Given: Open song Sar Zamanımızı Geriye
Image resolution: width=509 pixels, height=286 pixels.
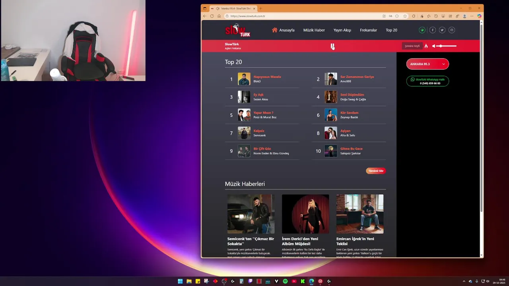Looking at the screenshot, I should pos(357,77).
